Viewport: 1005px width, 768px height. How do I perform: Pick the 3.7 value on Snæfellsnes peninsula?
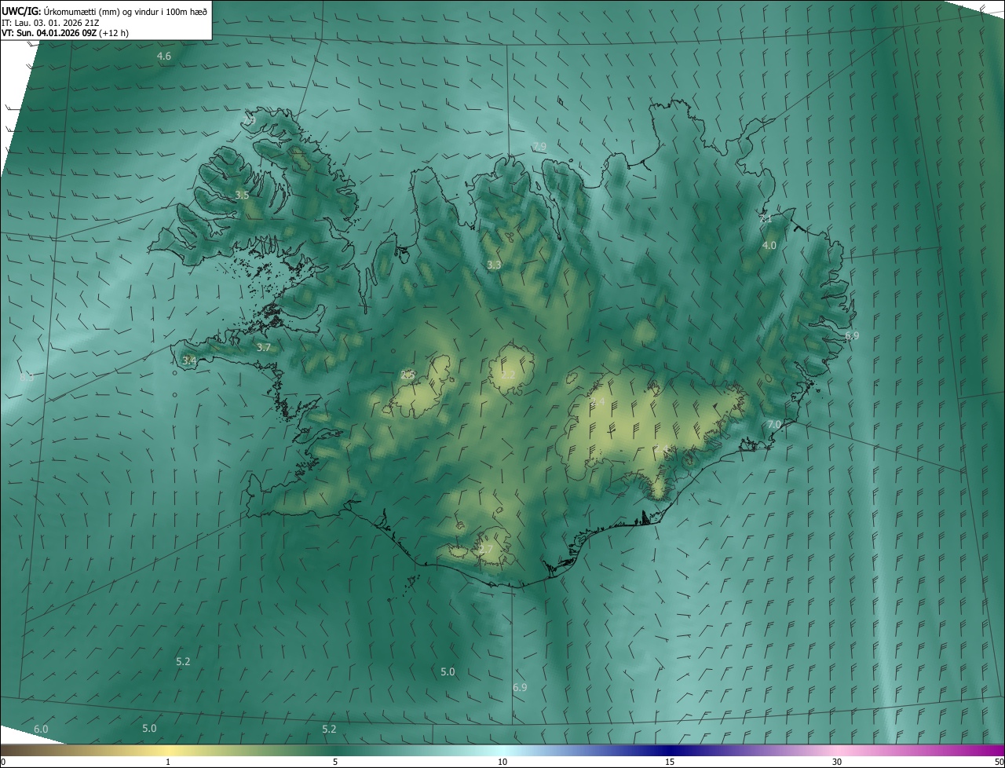(x=264, y=347)
